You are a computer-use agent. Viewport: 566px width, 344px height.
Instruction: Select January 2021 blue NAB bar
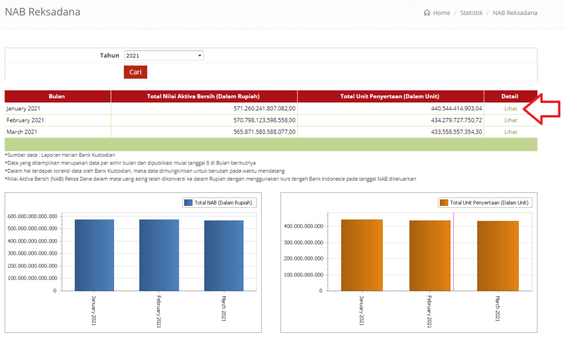tap(95, 255)
